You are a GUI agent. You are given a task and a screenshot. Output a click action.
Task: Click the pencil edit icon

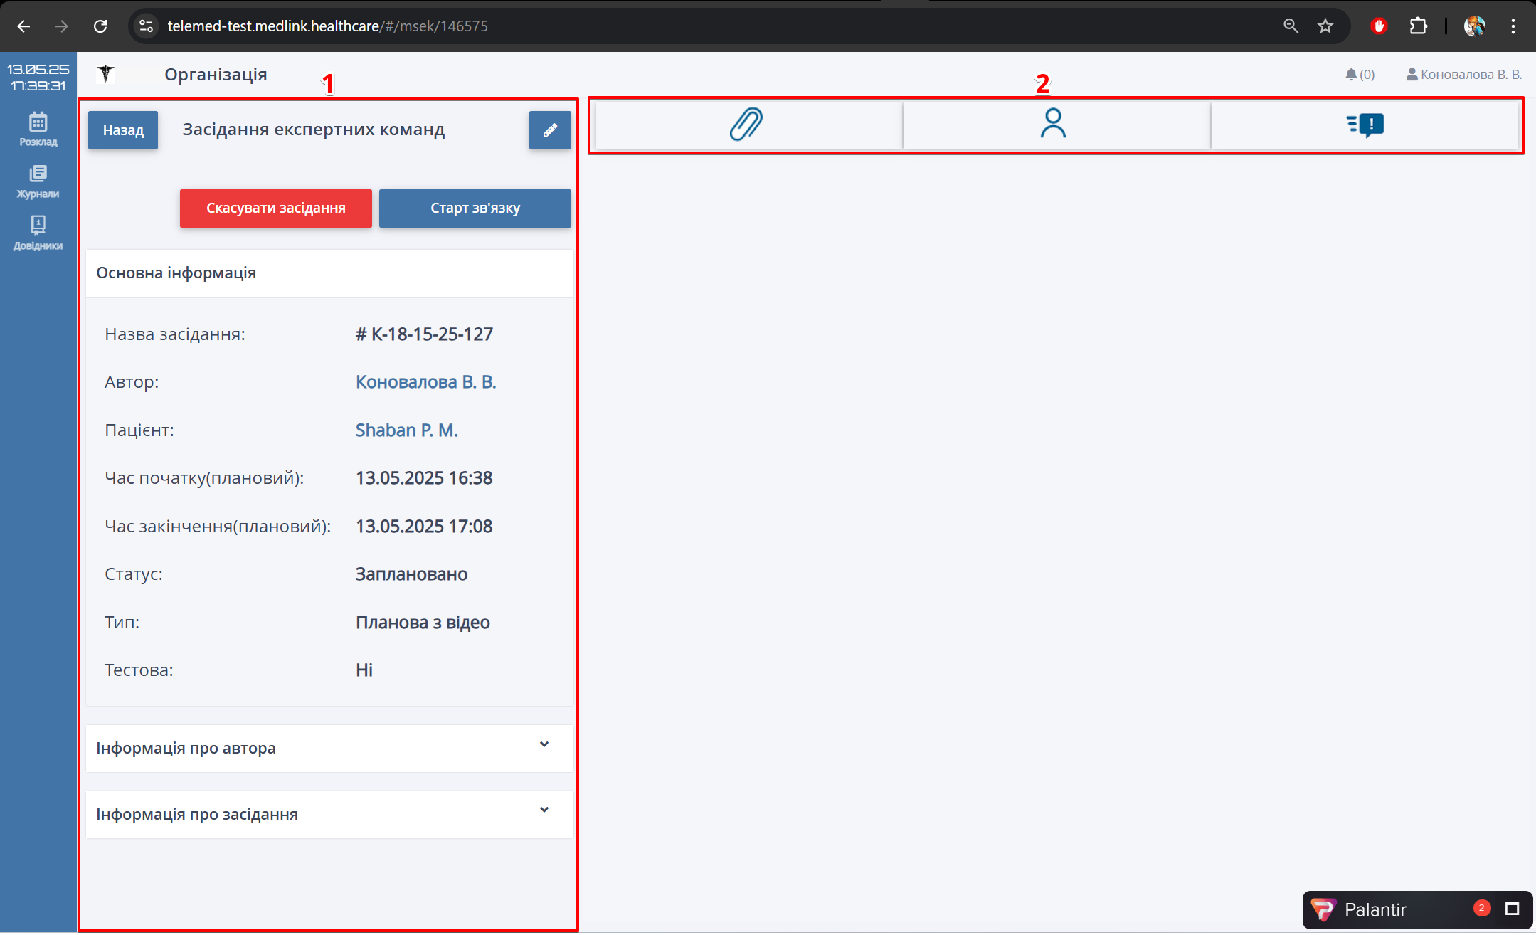[549, 130]
